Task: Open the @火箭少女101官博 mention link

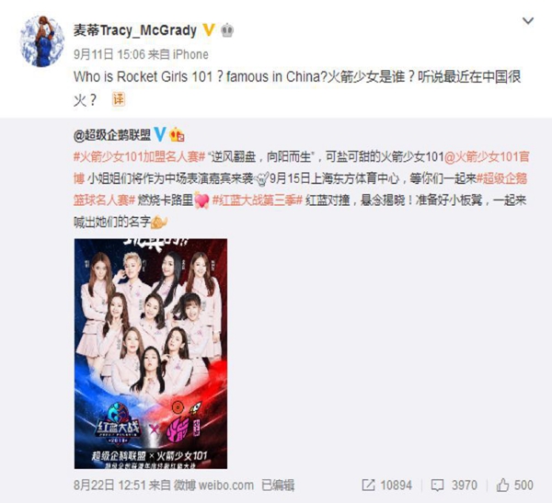Action: coord(302,167)
